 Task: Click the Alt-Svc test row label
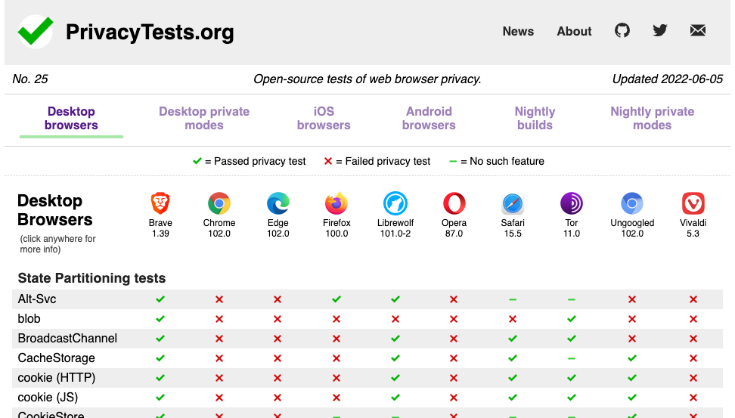(37, 299)
